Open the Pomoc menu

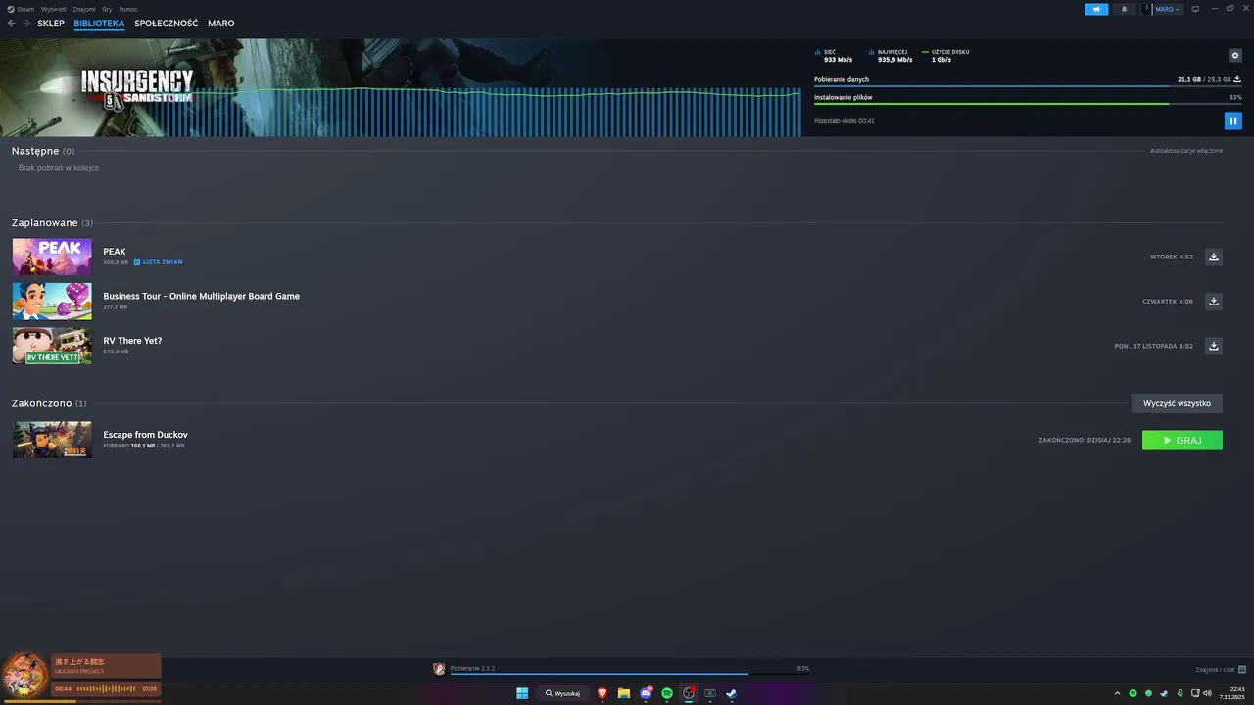point(128,9)
